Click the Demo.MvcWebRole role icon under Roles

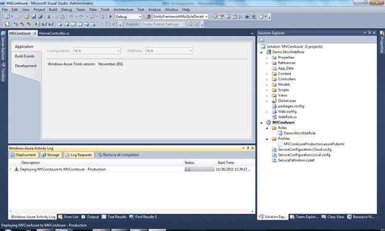tap(280, 133)
